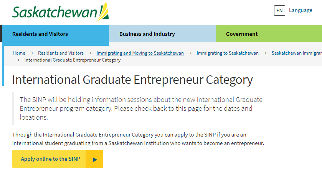Click the EN language code box
The height and width of the screenshot is (175, 322).
(279, 10)
